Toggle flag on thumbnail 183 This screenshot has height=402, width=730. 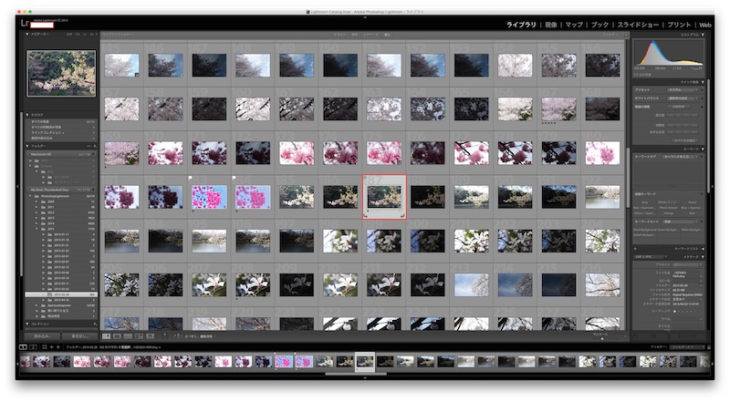(x=191, y=178)
